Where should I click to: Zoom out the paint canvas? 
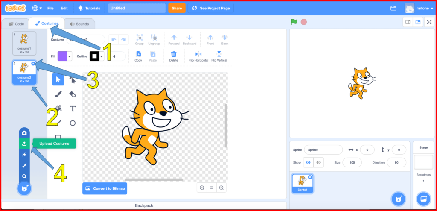(202, 188)
